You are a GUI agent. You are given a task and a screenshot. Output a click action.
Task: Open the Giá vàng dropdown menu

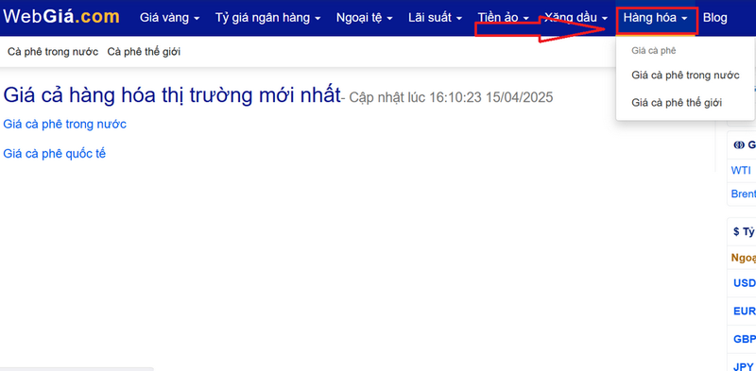[x=170, y=18]
